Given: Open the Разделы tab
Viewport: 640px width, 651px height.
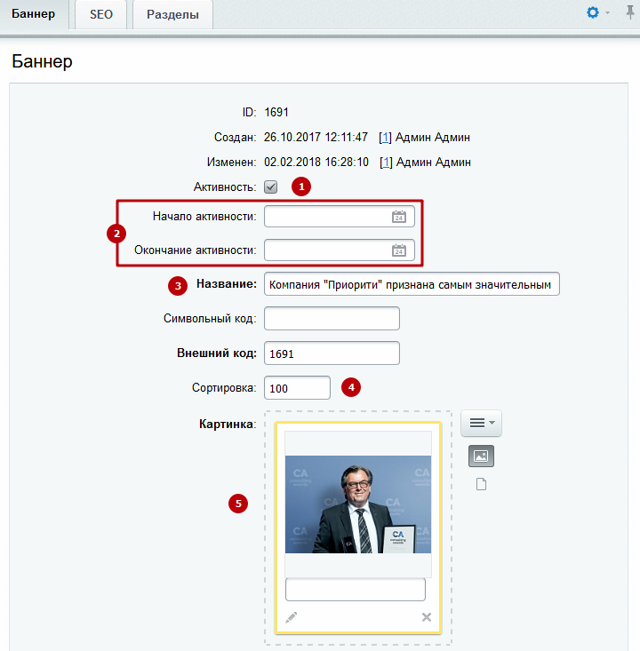Looking at the screenshot, I should 172,14.
